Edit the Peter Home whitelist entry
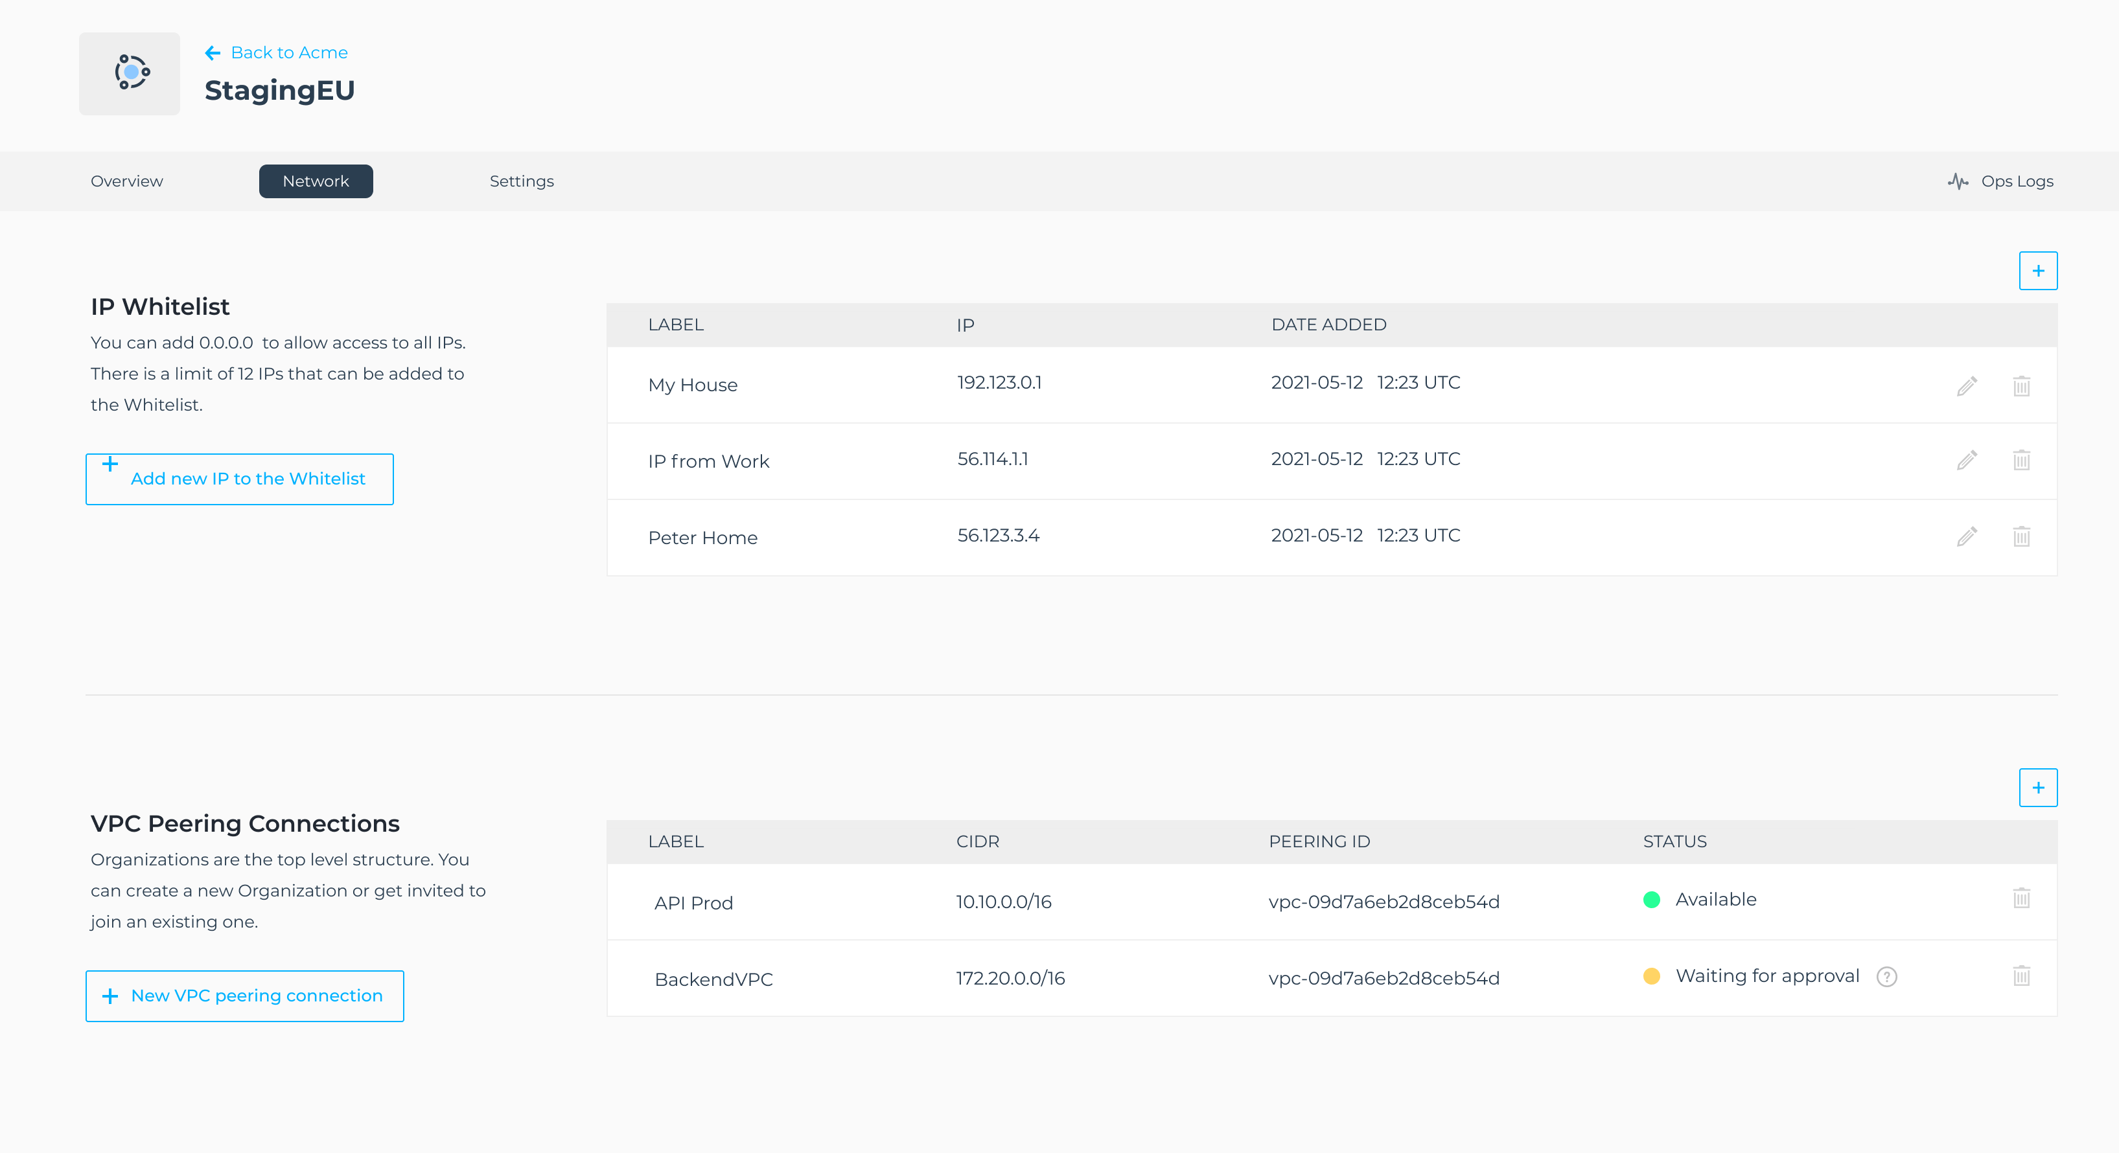 point(1966,536)
